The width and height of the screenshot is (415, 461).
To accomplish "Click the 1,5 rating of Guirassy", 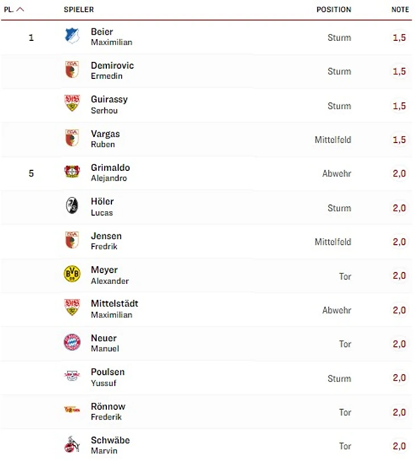I will [399, 106].
